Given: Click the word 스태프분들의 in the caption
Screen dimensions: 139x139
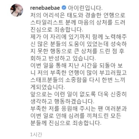Looking at the screenshot, I should coord(47,80).
